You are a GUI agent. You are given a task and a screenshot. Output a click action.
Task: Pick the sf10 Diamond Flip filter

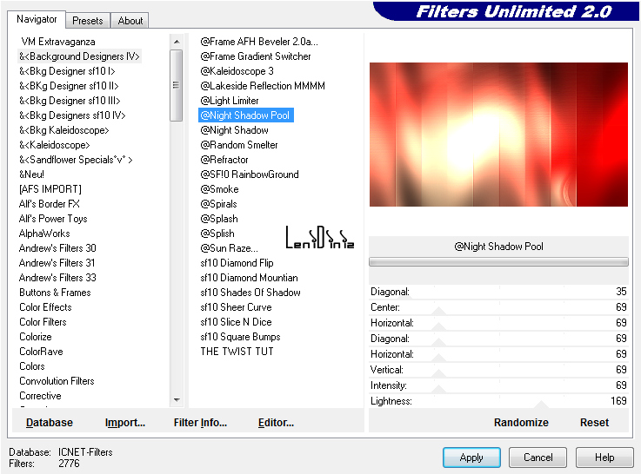click(237, 263)
